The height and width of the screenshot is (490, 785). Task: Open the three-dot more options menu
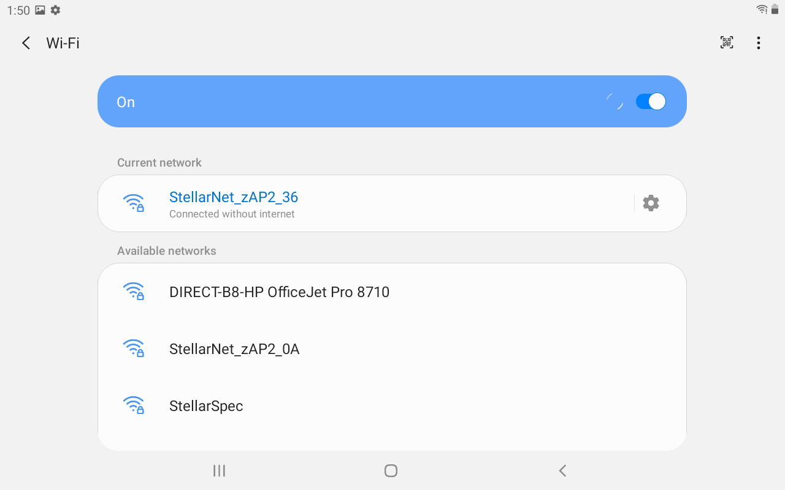pyautogui.click(x=759, y=42)
